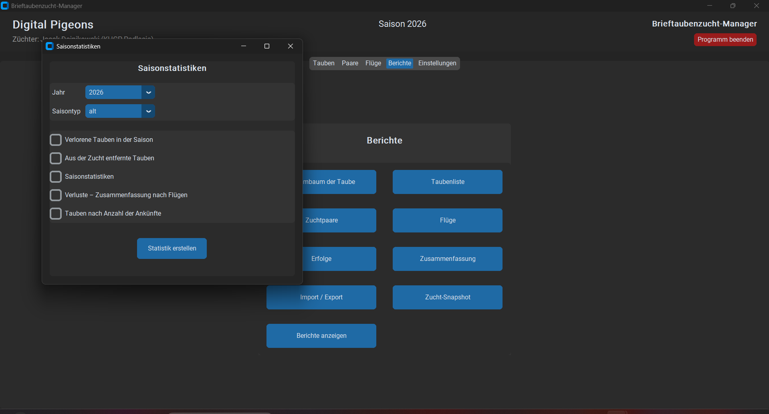Image resolution: width=769 pixels, height=414 pixels.
Task: Open the Taubenliste report
Action: [448, 182]
